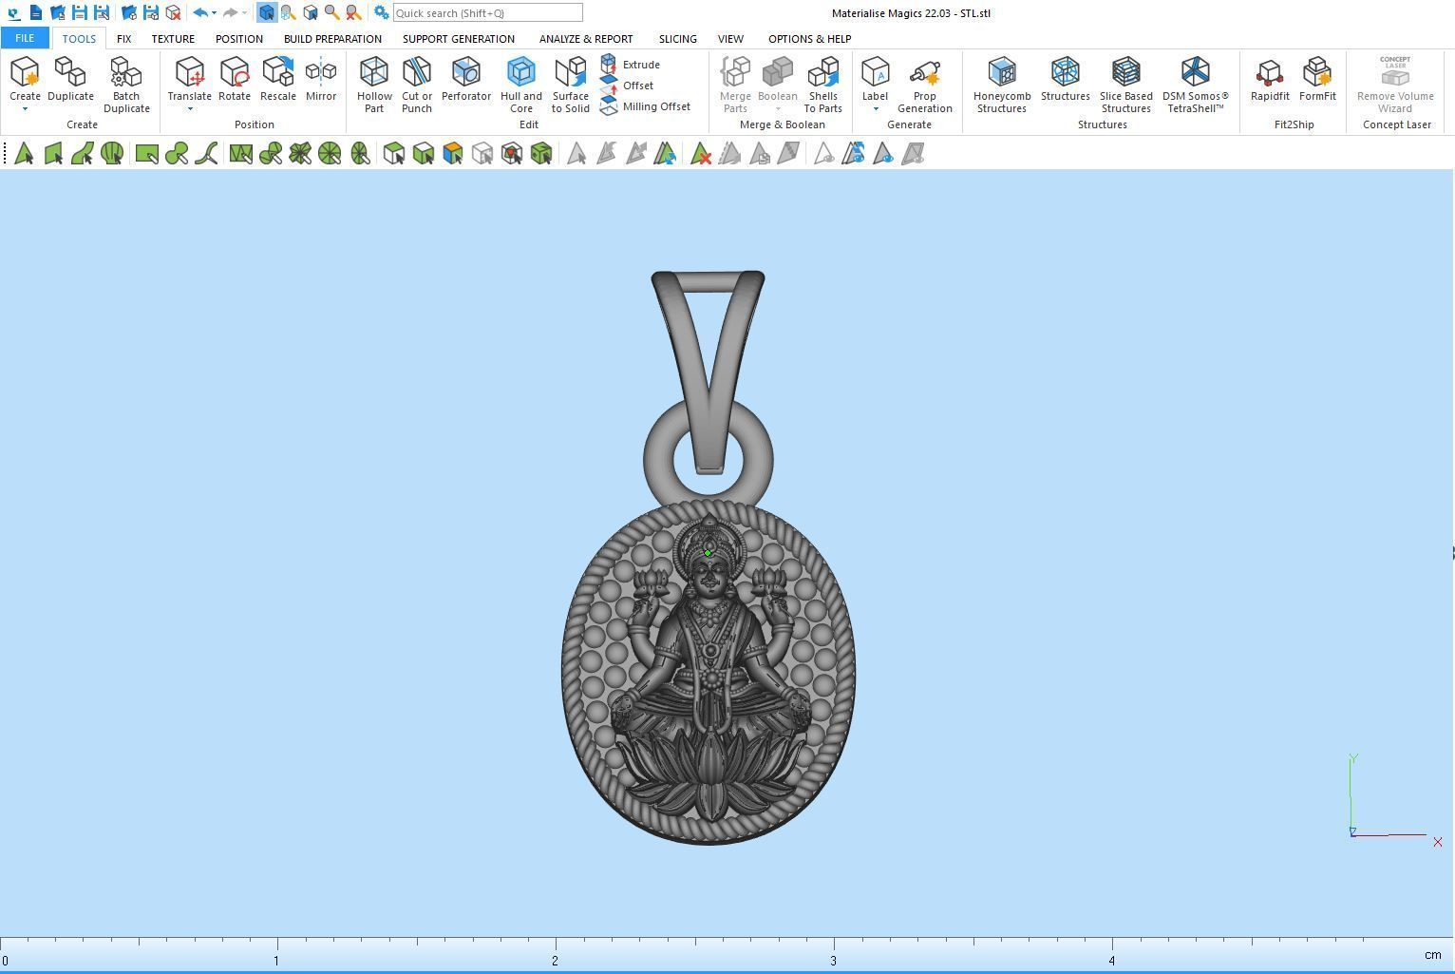The height and width of the screenshot is (974, 1455).
Task: Click the unload part icon
Action: pyautogui.click(x=173, y=12)
